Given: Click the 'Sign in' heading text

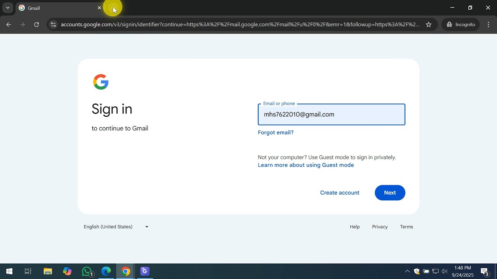Looking at the screenshot, I should point(112,109).
